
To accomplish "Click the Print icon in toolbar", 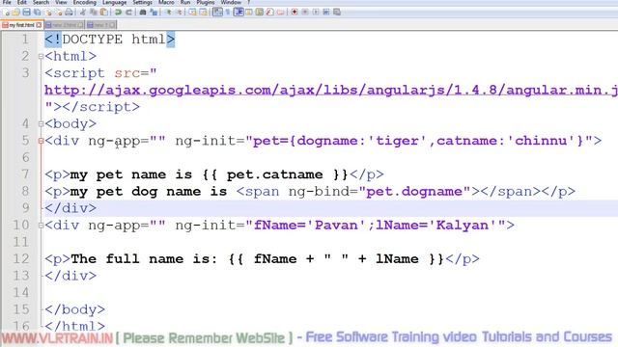I will pyautogui.click(x=69, y=13).
